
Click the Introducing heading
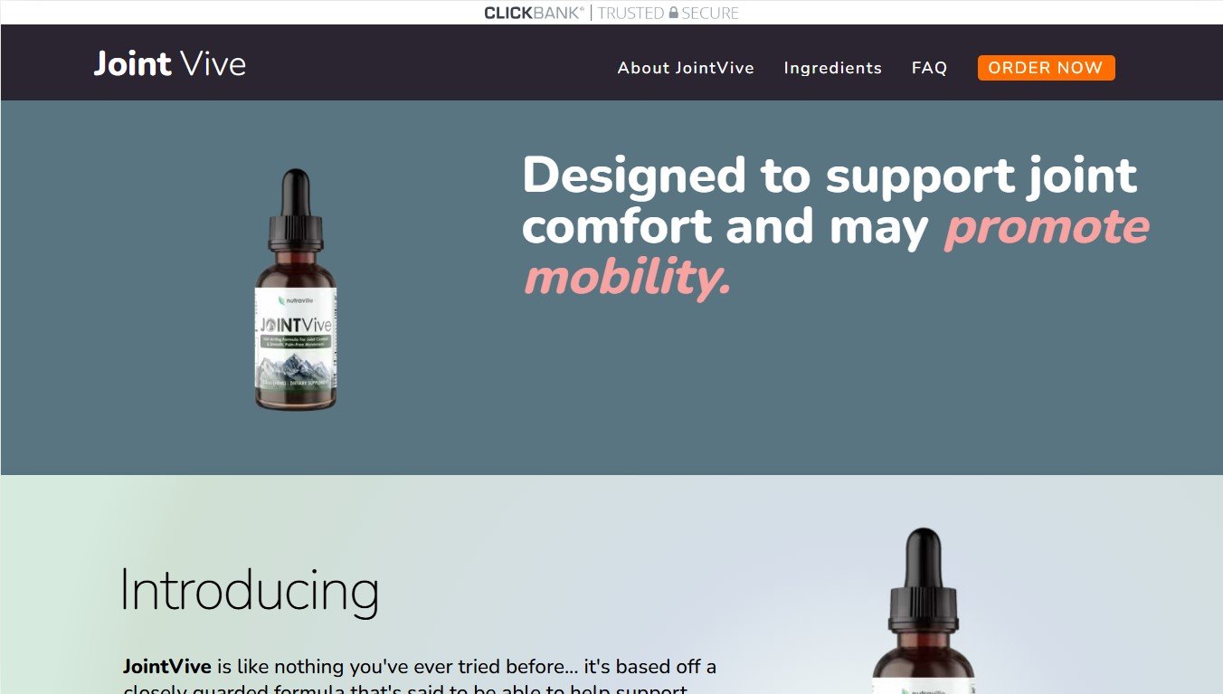250,591
